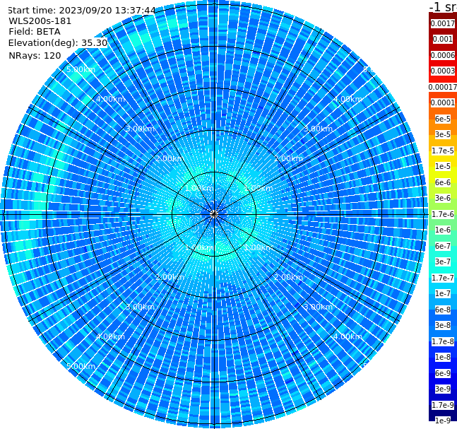The width and height of the screenshot is (457, 429).
Task: Click the 2.00km ring label in southeast quadrant
Action: 288,277
